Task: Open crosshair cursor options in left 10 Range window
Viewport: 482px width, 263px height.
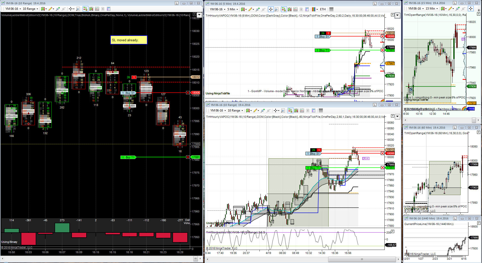Action: pos(71,9)
